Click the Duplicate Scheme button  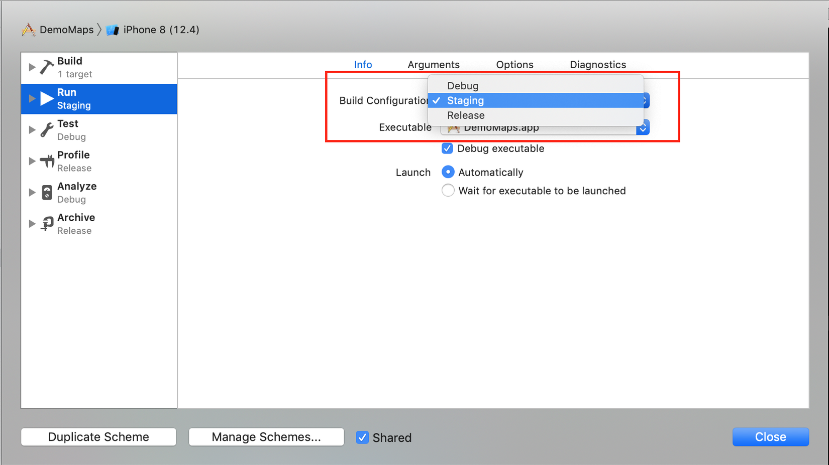click(x=98, y=437)
